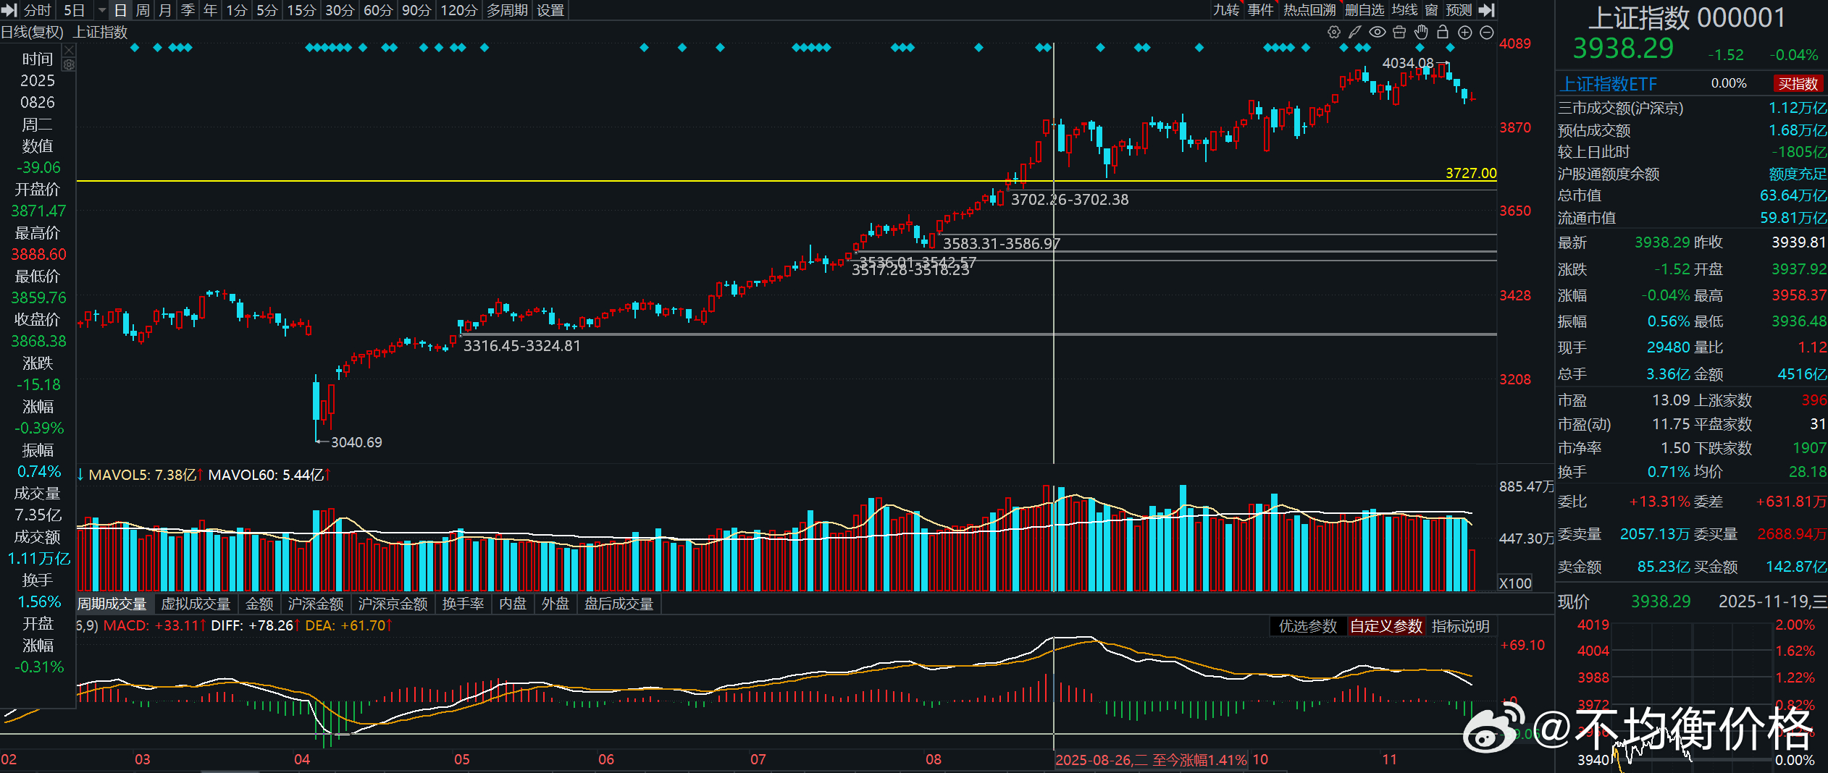Click 删自选 to remove from watchlist
The width and height of the screenshot is (1828, 773).
tap(1364, 10)
